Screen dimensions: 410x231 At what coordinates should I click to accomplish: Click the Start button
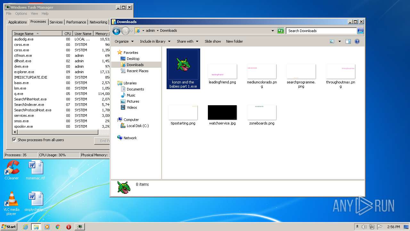pos(9,227)
